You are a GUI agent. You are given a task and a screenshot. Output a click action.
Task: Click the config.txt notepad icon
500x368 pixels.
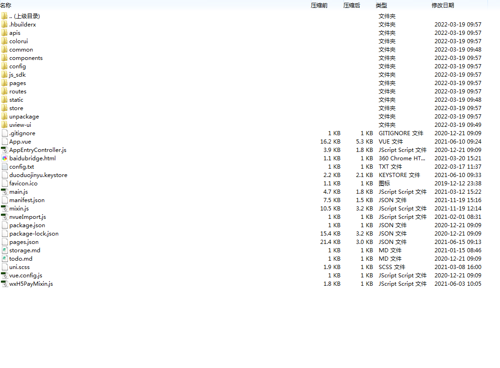tap(5, 166)
